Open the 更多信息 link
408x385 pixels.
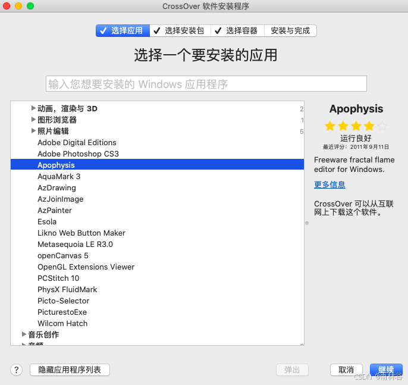coord(329,184)
